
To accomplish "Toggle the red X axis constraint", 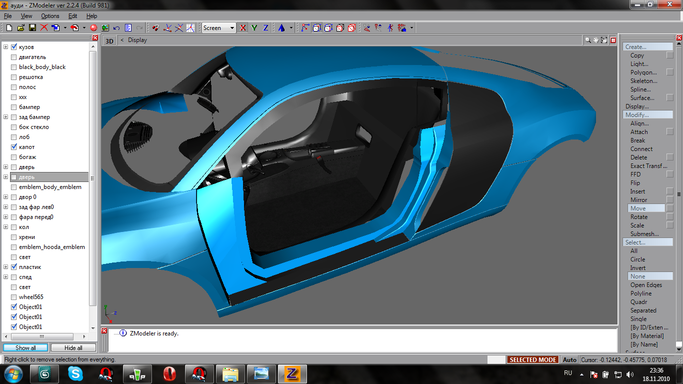I will coord(243,28).
